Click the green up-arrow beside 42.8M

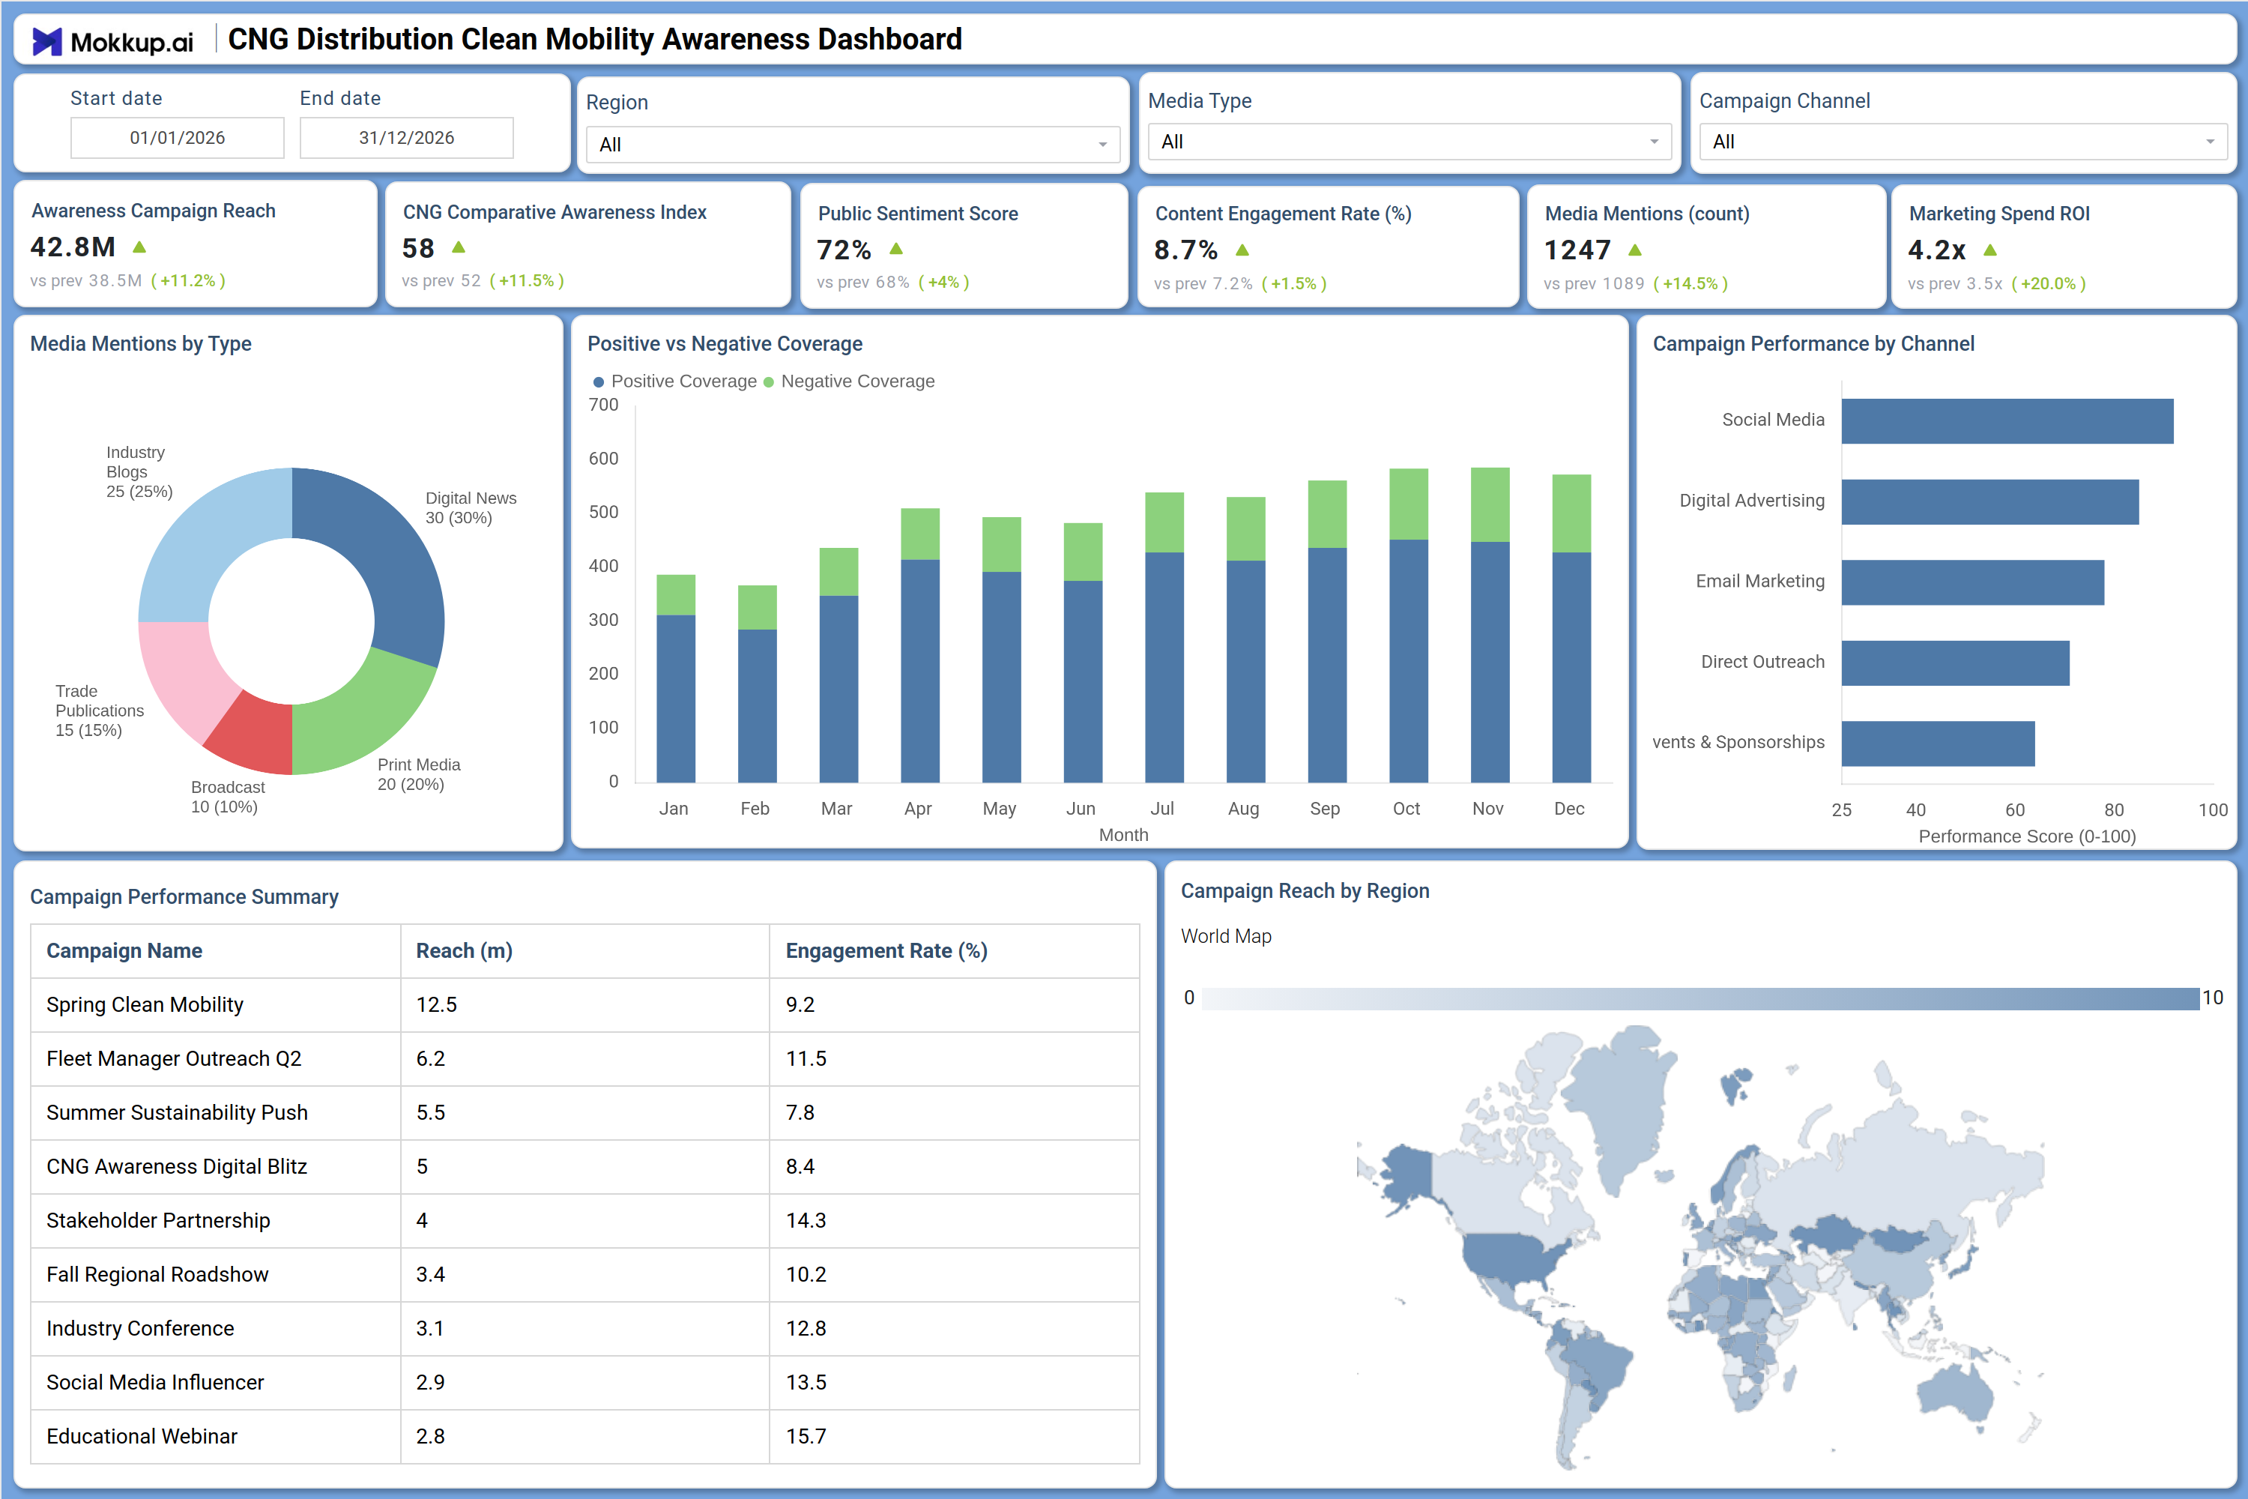[139, 247]
